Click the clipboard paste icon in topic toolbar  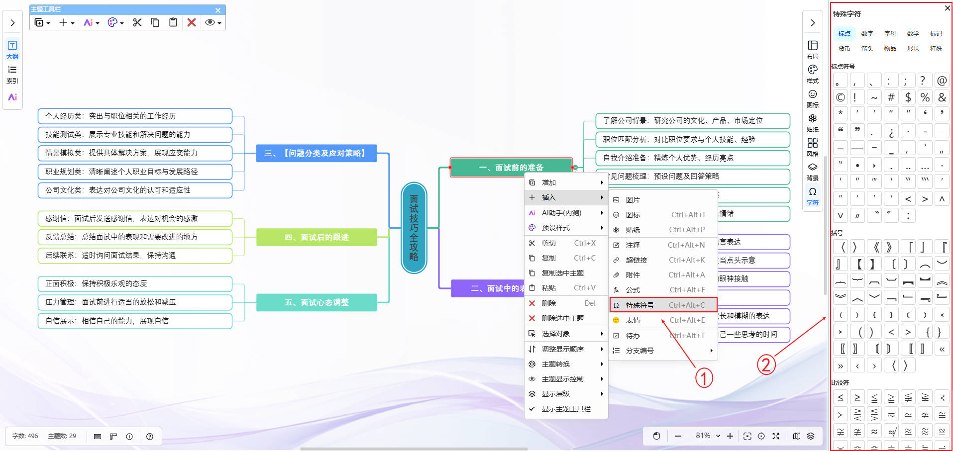click(x=173, y=22)
